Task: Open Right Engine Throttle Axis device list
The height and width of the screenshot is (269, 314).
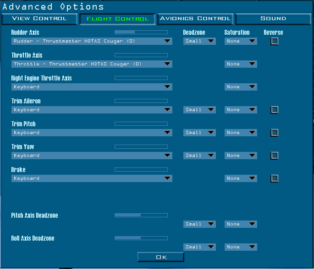Action: pos(92,87)
